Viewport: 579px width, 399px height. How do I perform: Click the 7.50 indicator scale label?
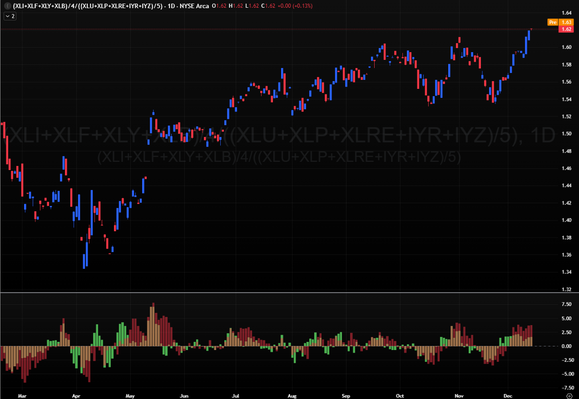[x=566, y=305]
